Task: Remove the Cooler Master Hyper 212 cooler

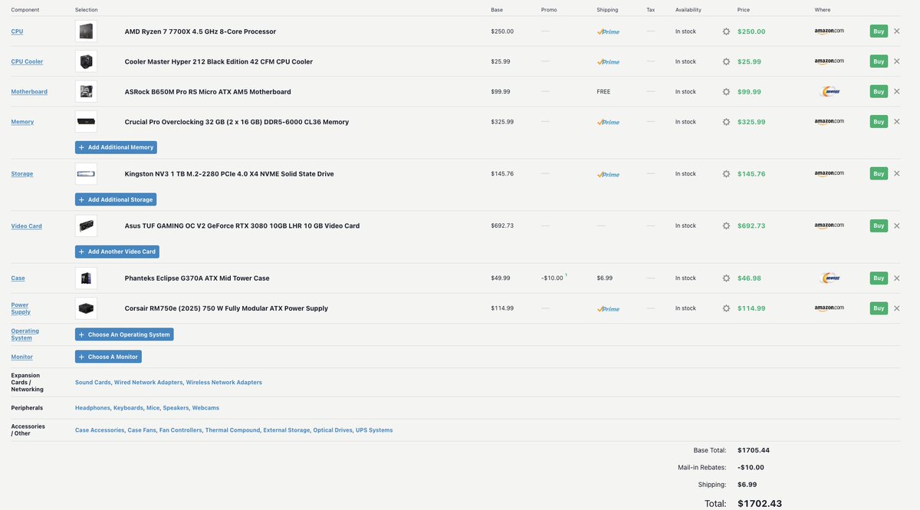Action: [x=897, y=61]
